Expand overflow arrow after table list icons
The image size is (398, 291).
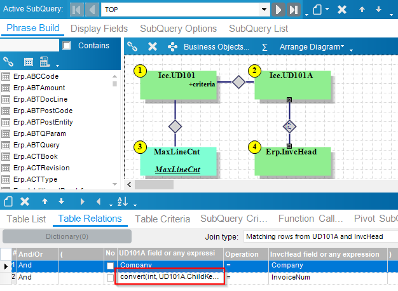[58, 65]
